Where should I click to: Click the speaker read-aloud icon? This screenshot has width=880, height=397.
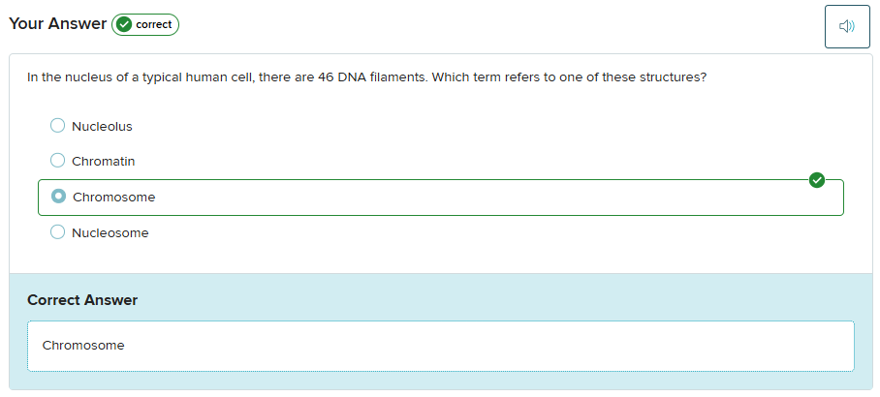tap(847, 26)
